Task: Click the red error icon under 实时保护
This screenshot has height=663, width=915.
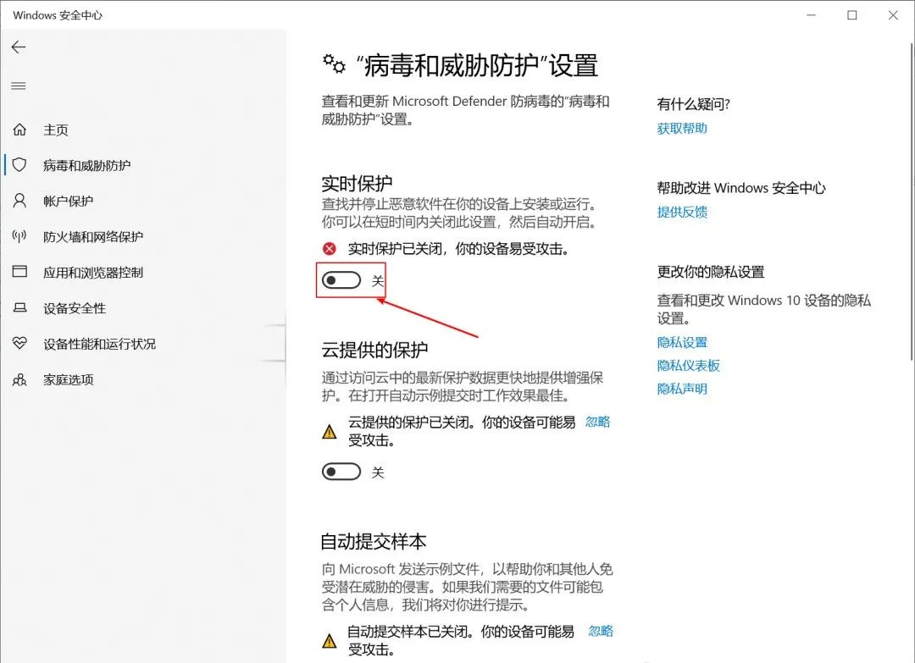Action: tap(330, 249)
